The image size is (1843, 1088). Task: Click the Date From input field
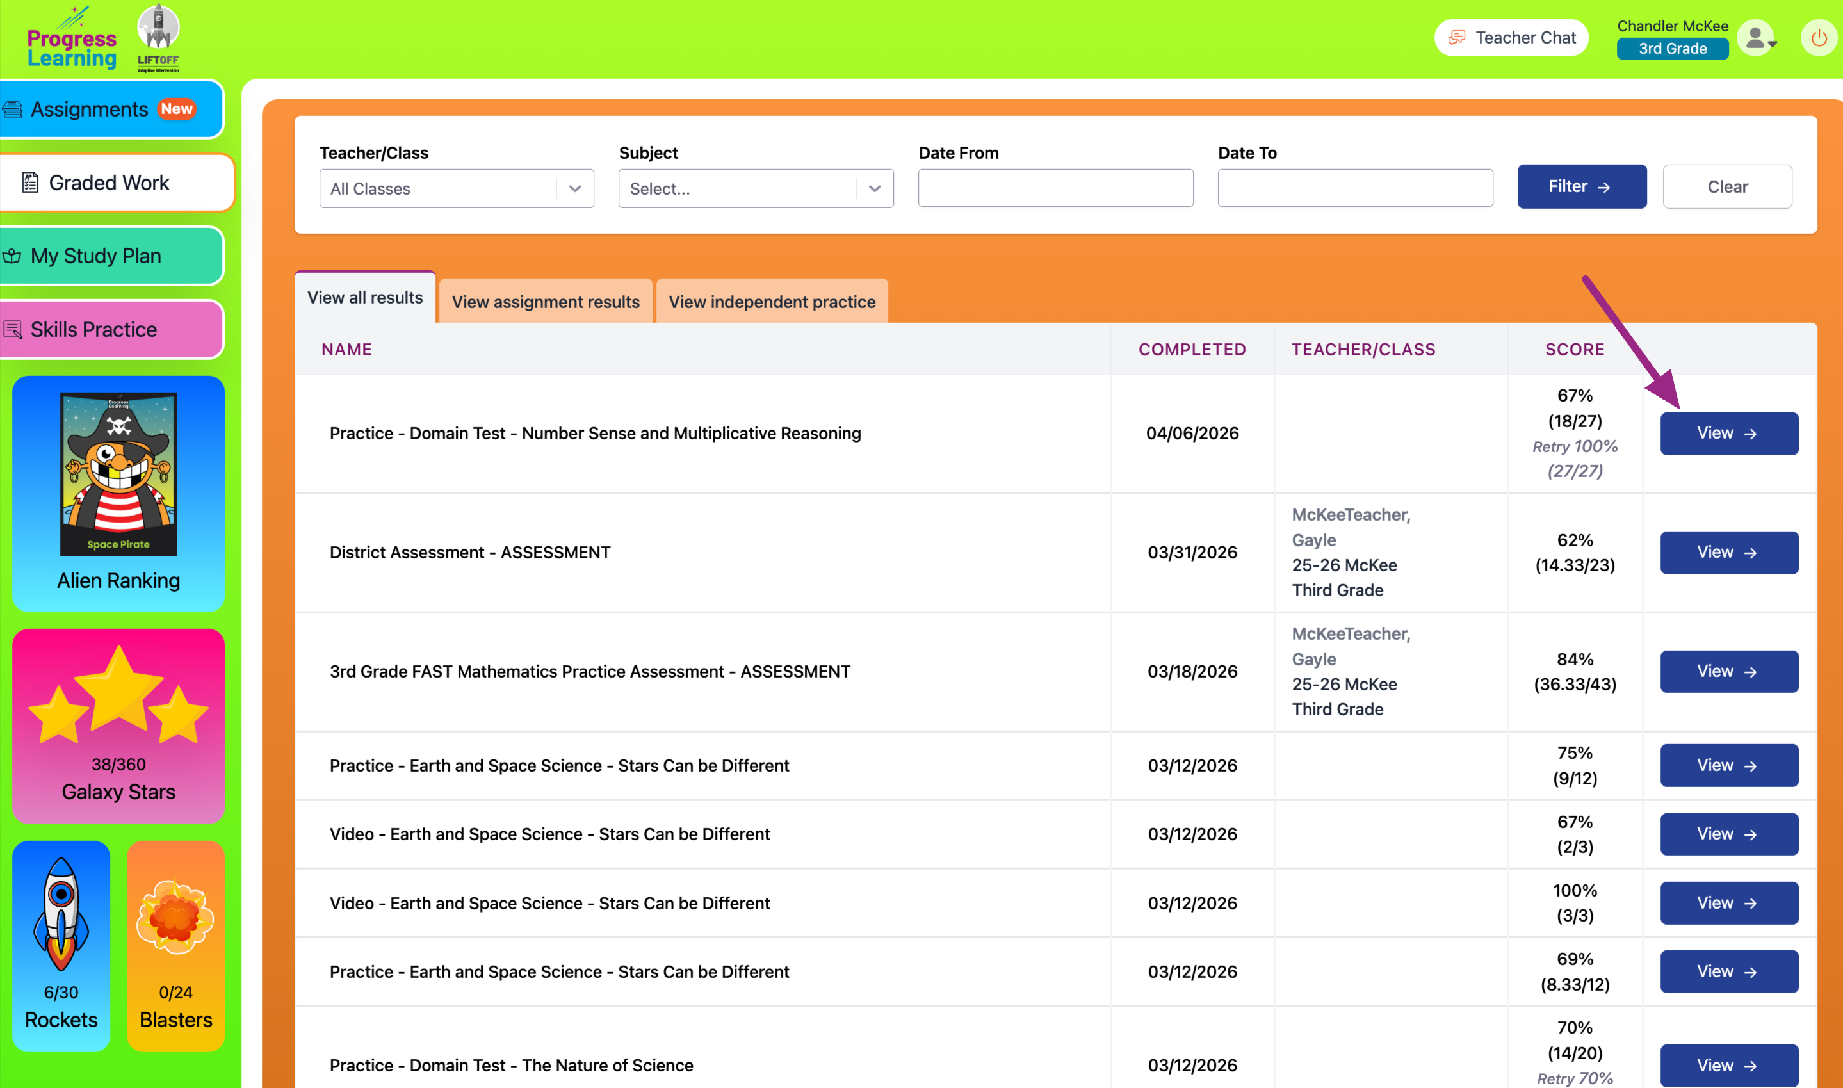1055,188
